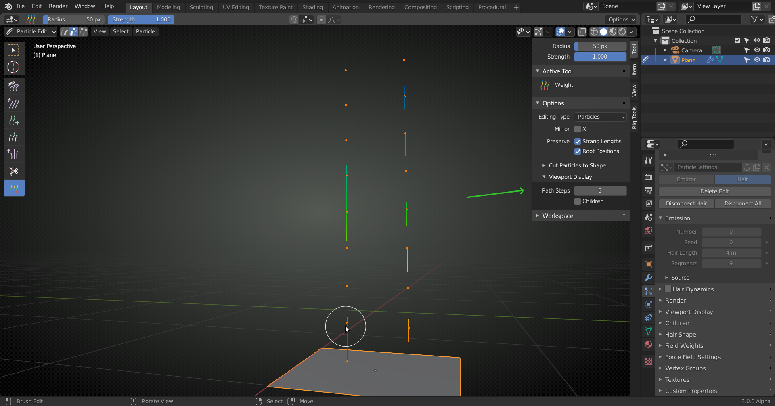The width and height of the screenshot is (775, 406).
Task: Disable the Strand Lengths preserve checkbox
Action: point(578,141)
